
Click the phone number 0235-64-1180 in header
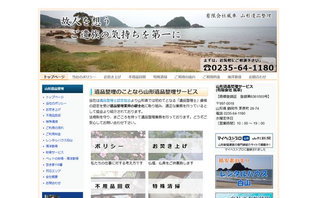coord(239,68)
